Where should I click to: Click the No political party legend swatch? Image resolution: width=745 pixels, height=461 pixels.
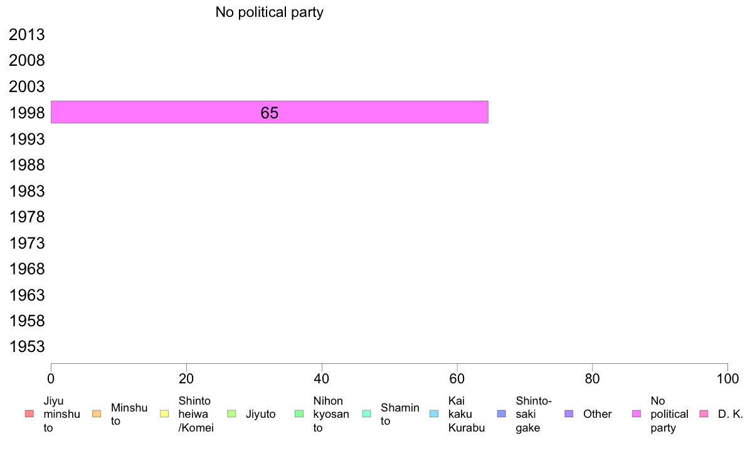(637, 414)
